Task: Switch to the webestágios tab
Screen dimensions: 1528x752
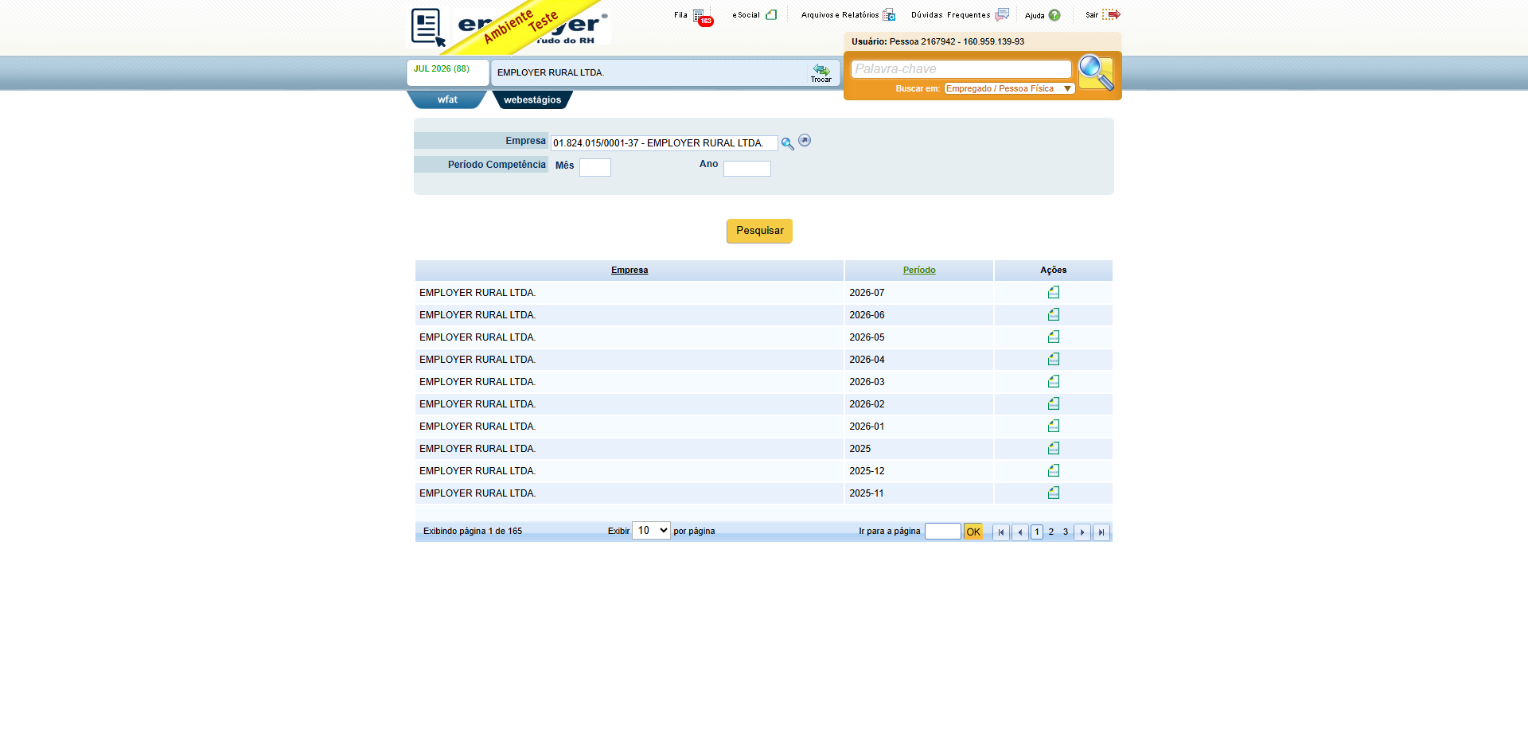Action: pos(532,99)
